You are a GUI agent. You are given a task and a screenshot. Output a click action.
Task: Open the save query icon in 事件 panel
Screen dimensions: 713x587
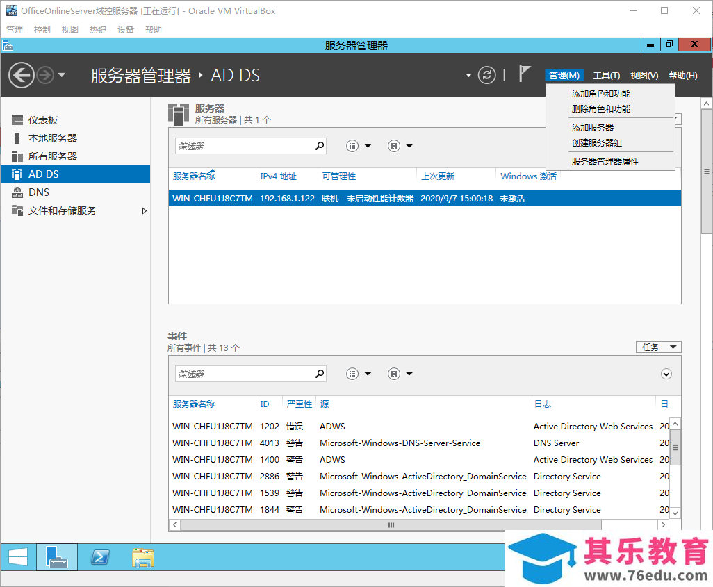394,374
